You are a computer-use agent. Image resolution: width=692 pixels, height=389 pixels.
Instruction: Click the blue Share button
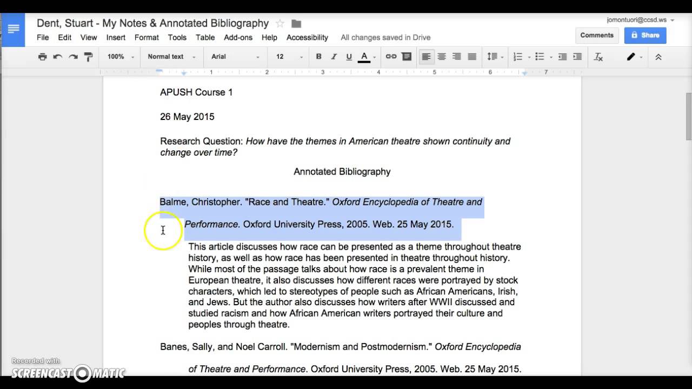click(645, 35)
